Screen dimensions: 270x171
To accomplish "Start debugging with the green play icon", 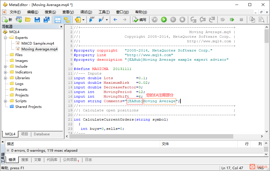I will [x=164, y=20].
